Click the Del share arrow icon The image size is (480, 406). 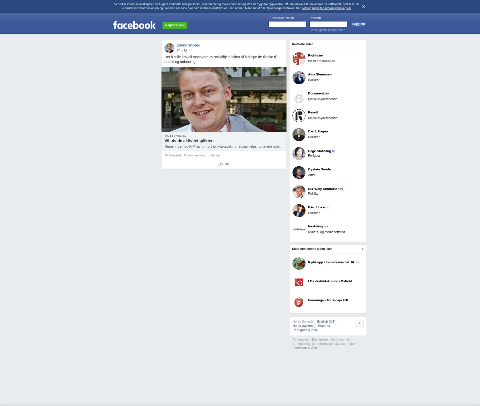pos(220,164)
